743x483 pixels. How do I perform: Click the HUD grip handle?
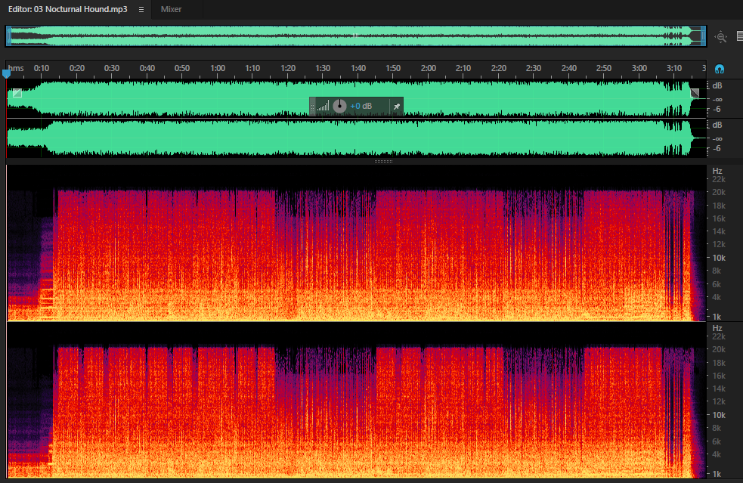pyautogui.click(x=312, y=106)
